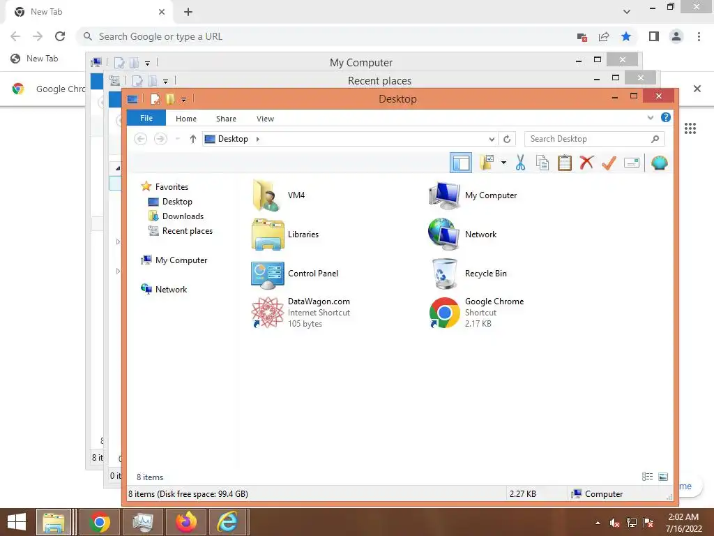This screenshot has height=536, width=714.
Task: Click the Up one level arrow
Action: [x=192, y=139]
